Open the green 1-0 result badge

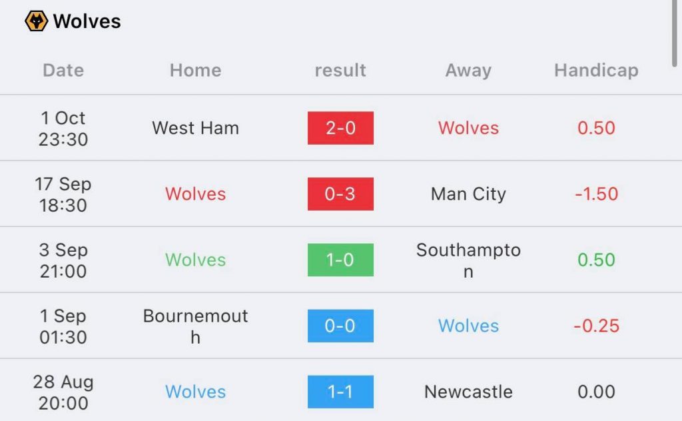[x=340, y=260]
